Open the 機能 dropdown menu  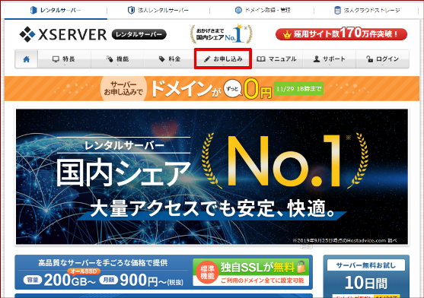[117, 59]
